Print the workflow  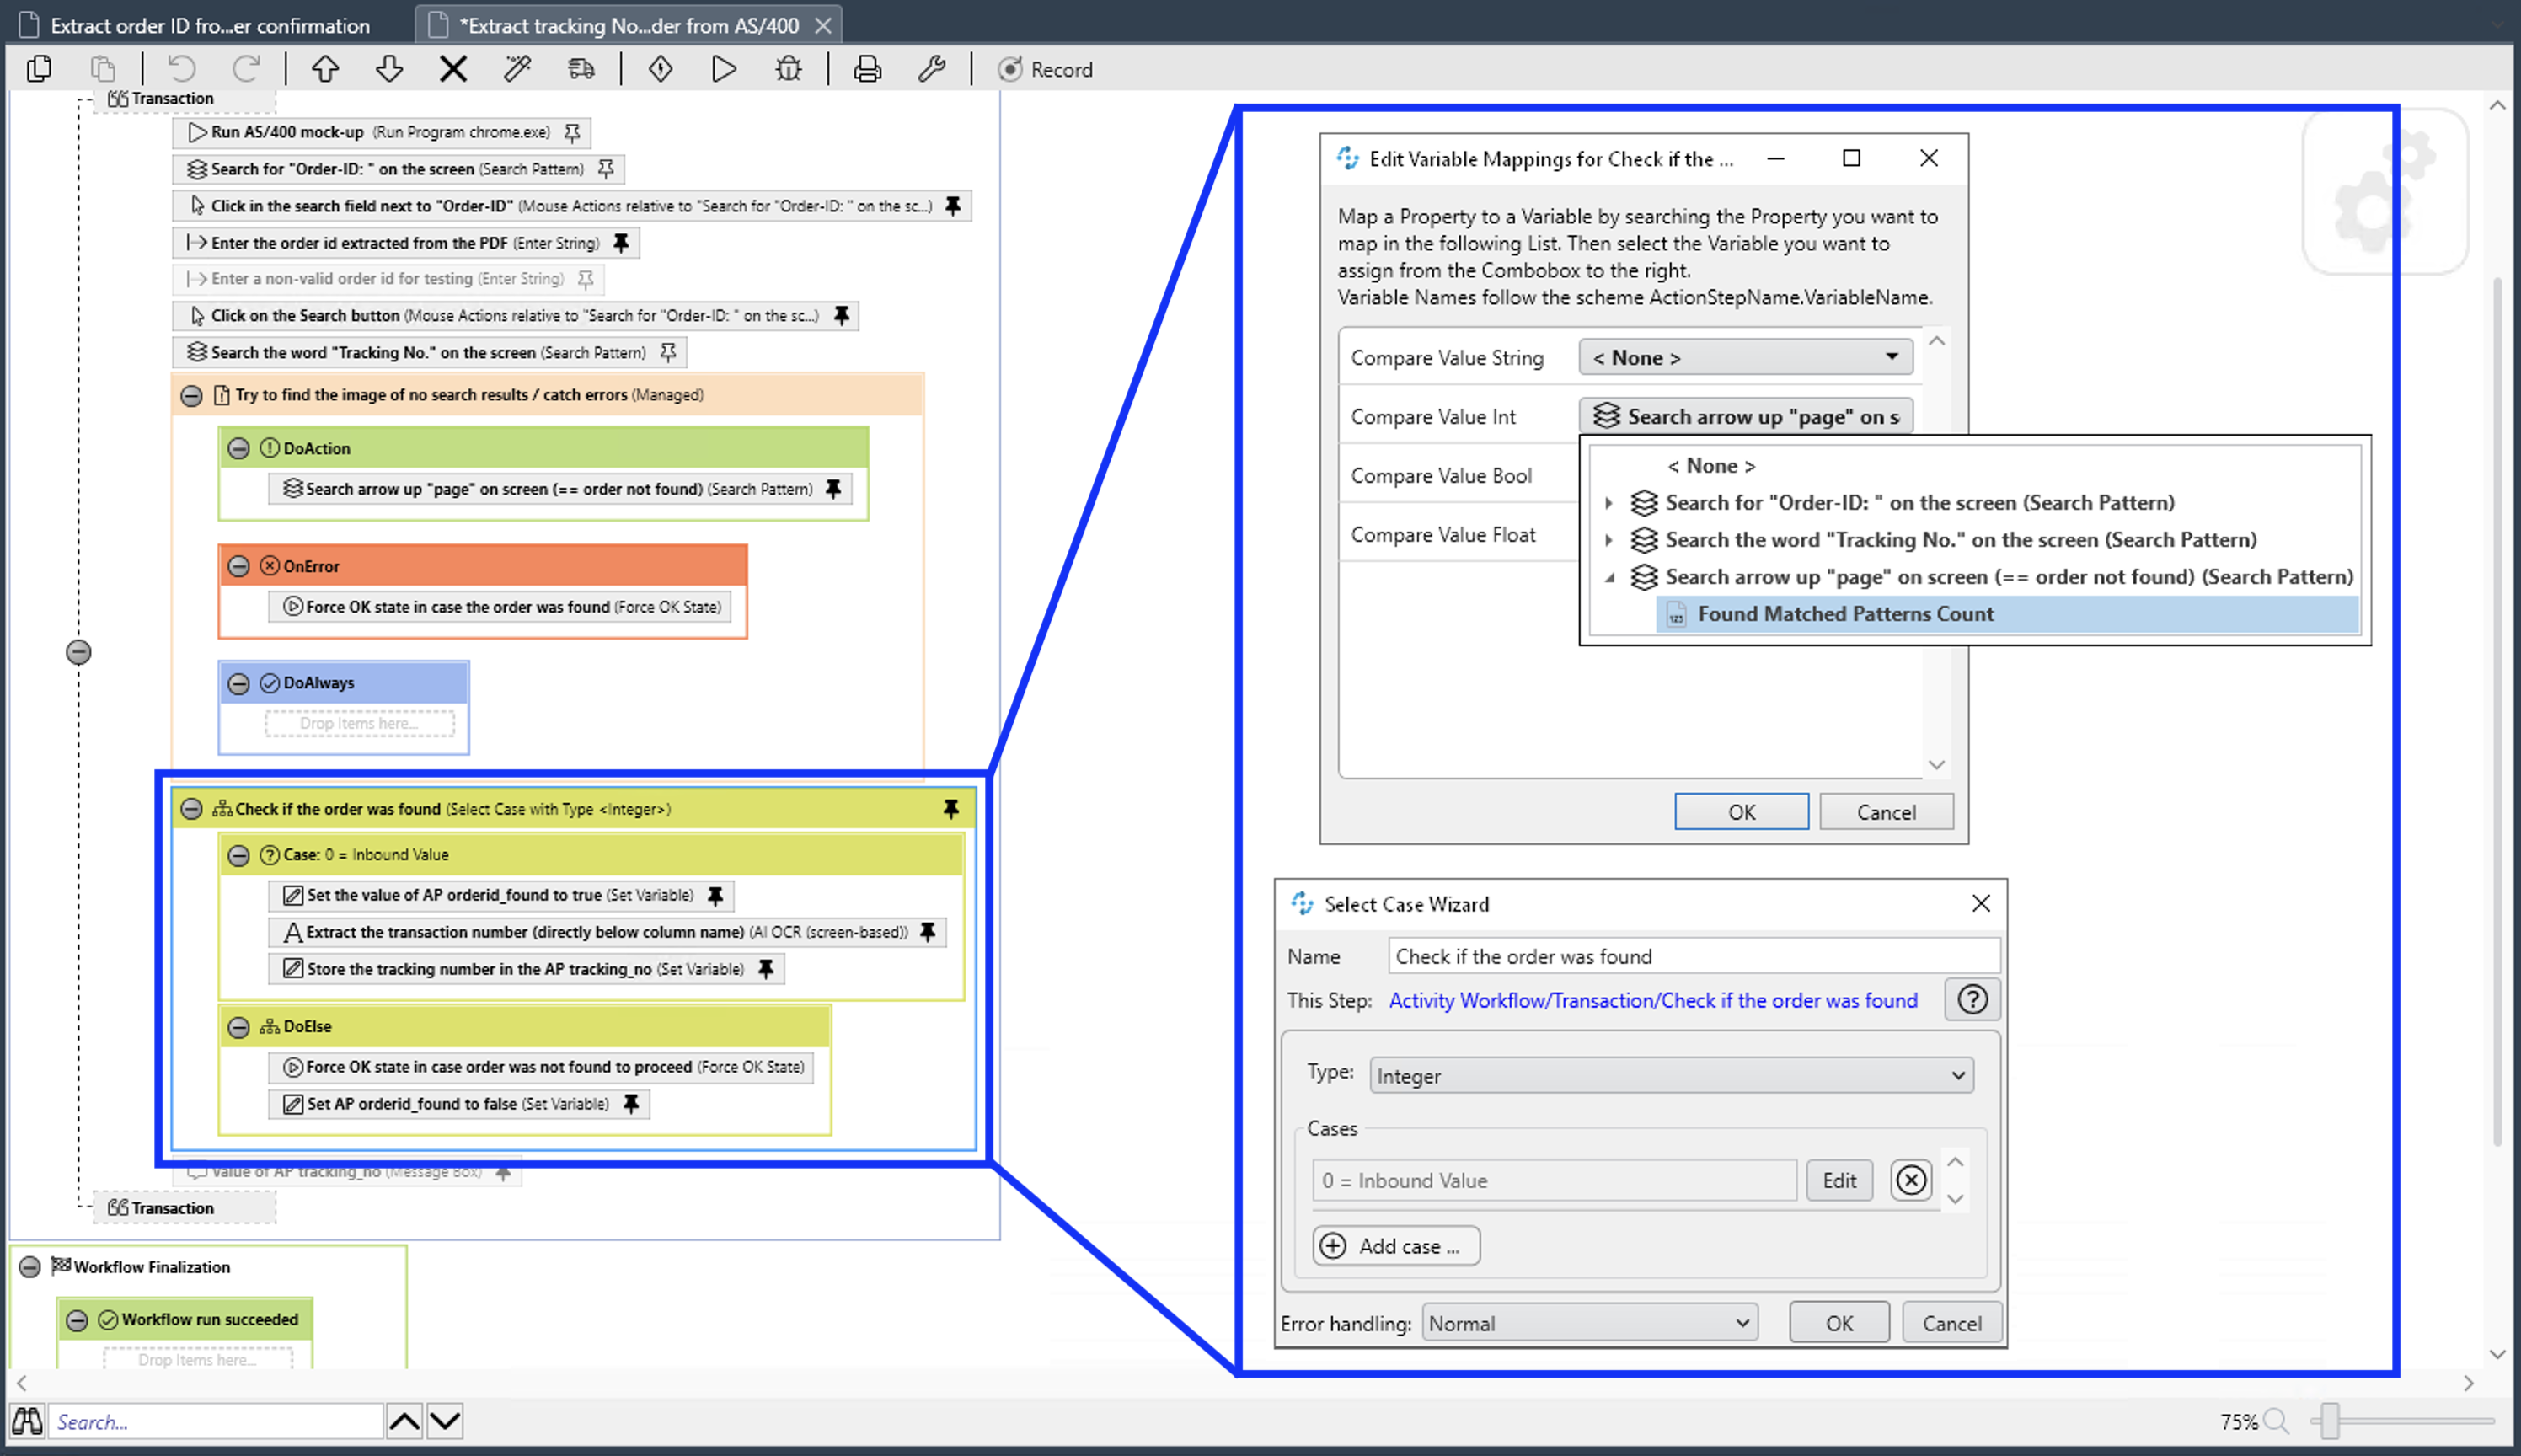[866, 69]
